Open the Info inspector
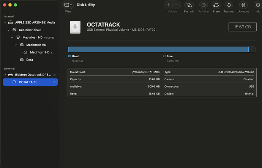 (258, 5)
